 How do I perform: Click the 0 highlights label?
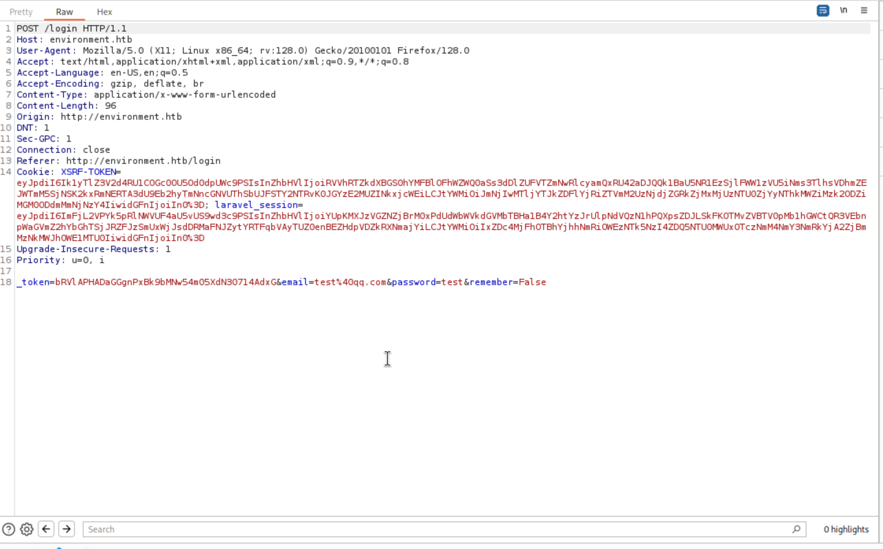click(846, 529)
